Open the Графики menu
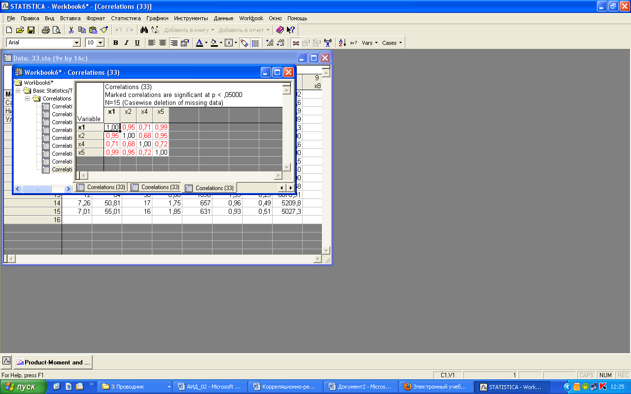631x394 pixels. (157, 18)
